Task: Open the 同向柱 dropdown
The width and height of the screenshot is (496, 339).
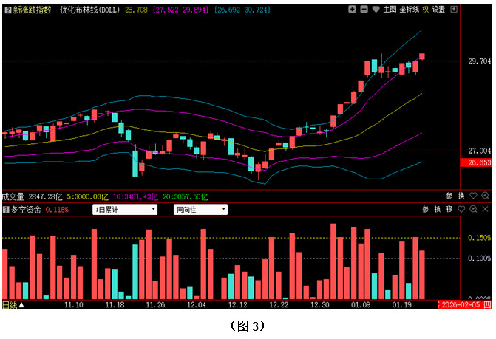Action: (200, 210)
